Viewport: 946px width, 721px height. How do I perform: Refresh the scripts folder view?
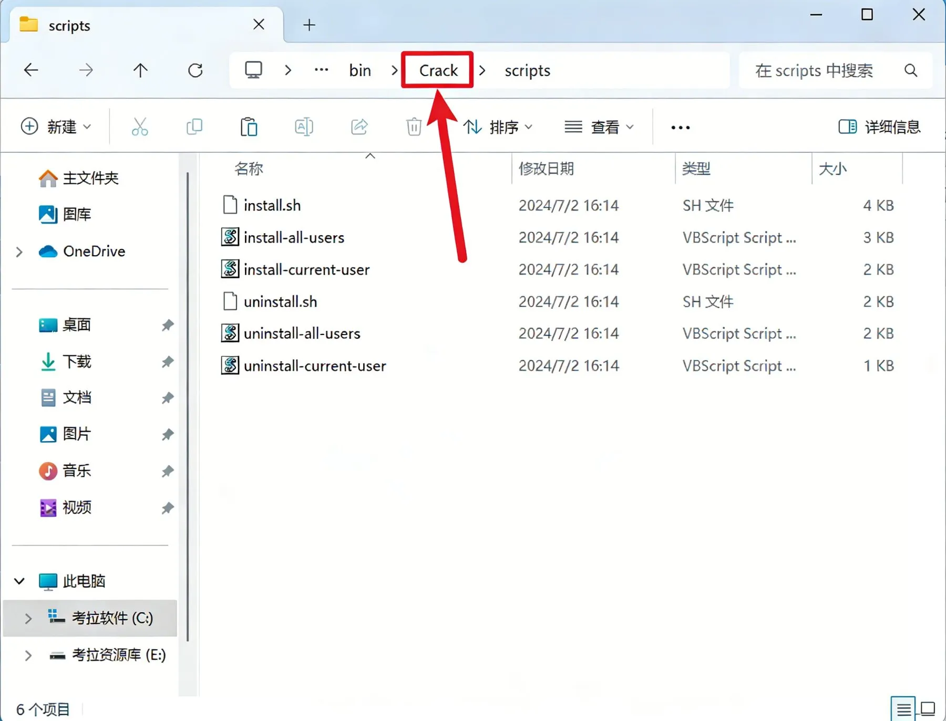(x=196, y=70)
